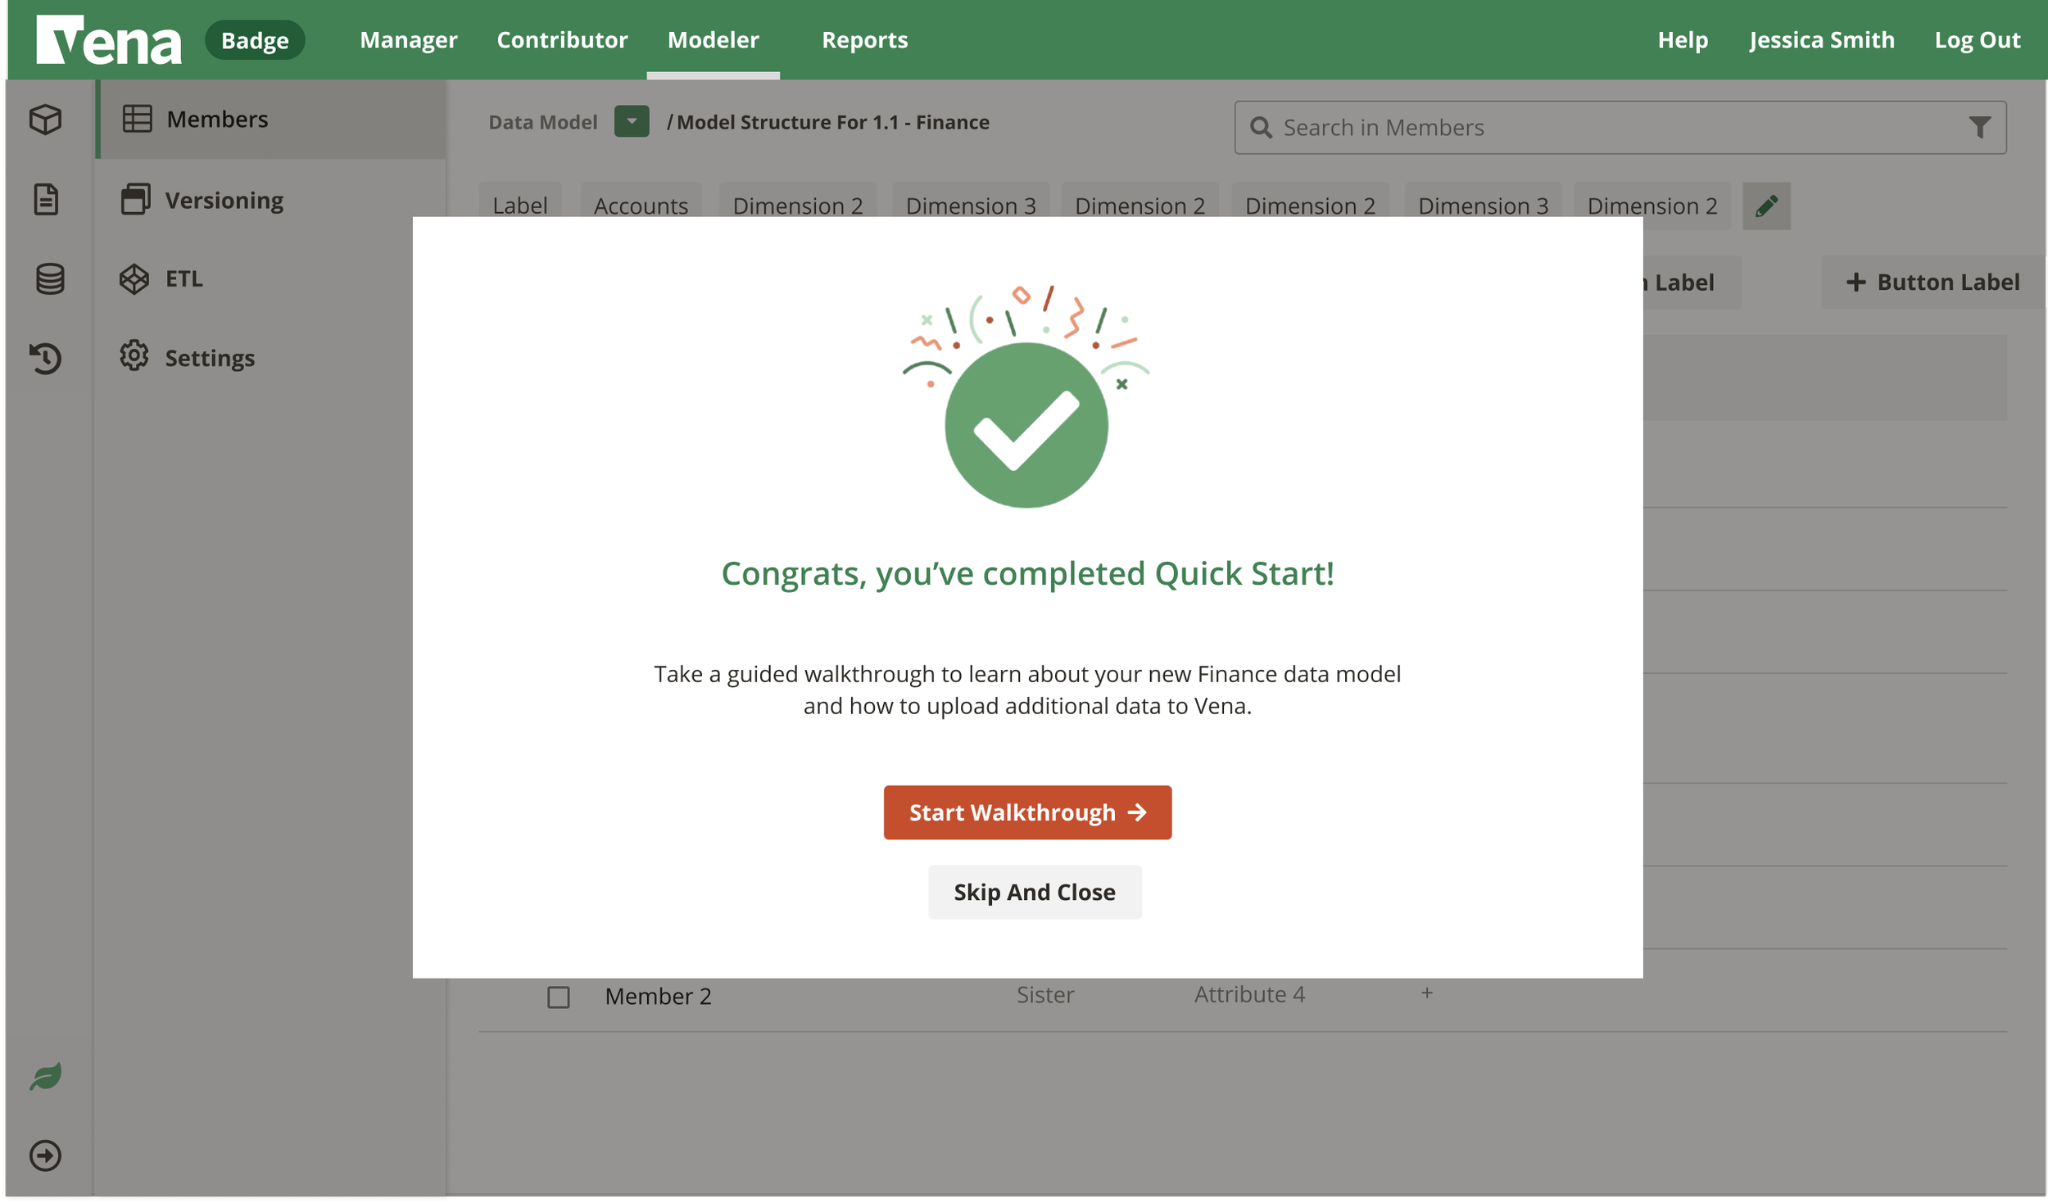Viewport: 2048px width, 1203px height.
Task: Open the filter icon next to the search bar
Action: (1979, 127)
